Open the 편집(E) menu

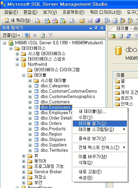pos(31,12)
